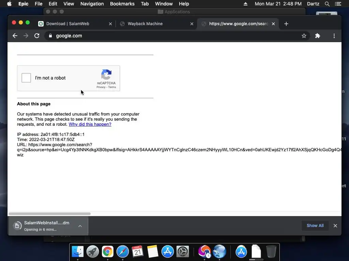Close the downloads bar
Viewport: 349px width, 261px height.
pyautogui.click(x=335, y=226)
